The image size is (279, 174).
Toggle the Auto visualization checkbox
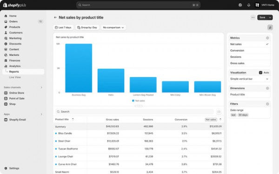(x=260, y=73)
